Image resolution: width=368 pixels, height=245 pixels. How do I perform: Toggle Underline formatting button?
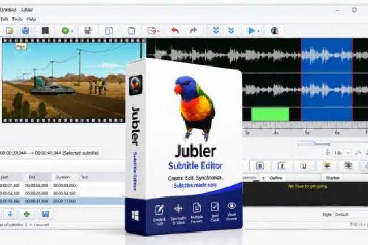click(303, 165)
